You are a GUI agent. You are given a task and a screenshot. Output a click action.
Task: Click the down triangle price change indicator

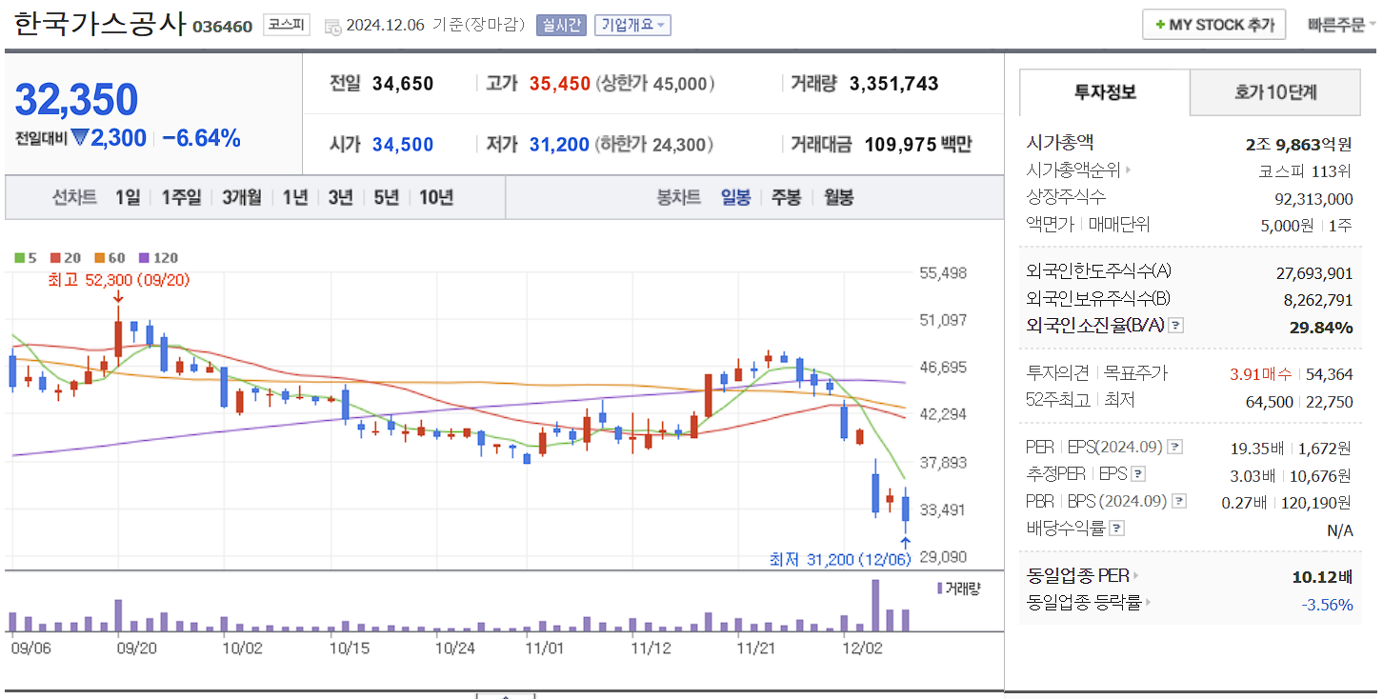[x=79, y=138]
